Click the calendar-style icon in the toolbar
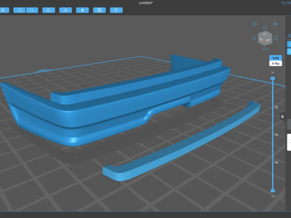 point(116,10)
